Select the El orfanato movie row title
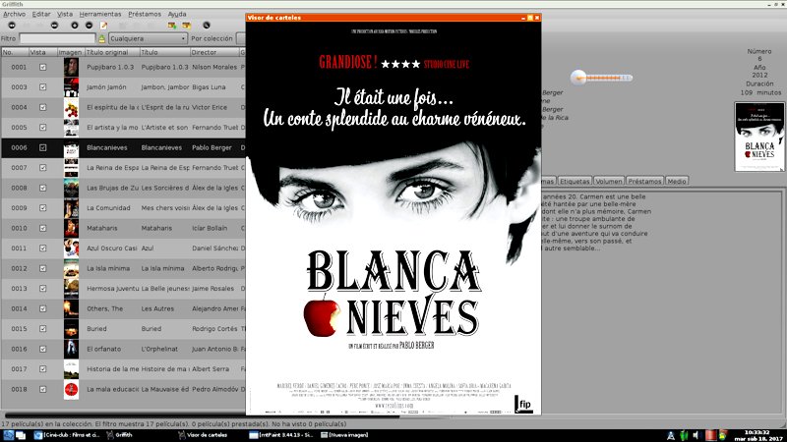 pos(104,349)
